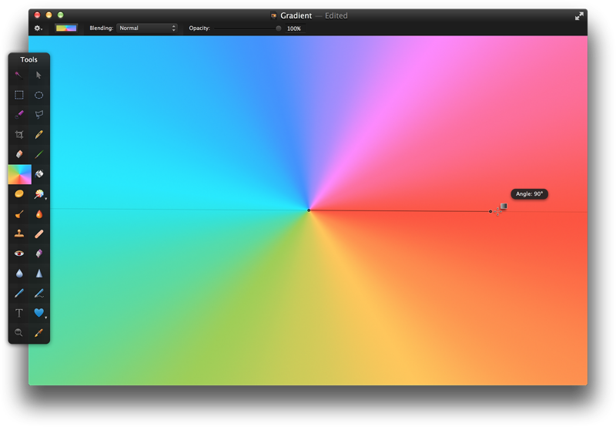
Task: Select the yellow Pencil tool
Action: [38, 134]
